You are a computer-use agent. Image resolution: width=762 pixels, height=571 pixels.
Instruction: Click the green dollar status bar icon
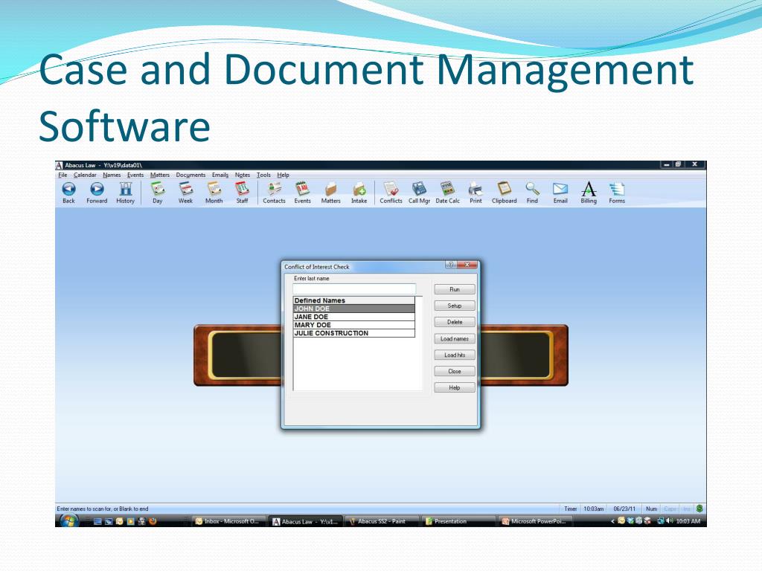pos(699,509)
